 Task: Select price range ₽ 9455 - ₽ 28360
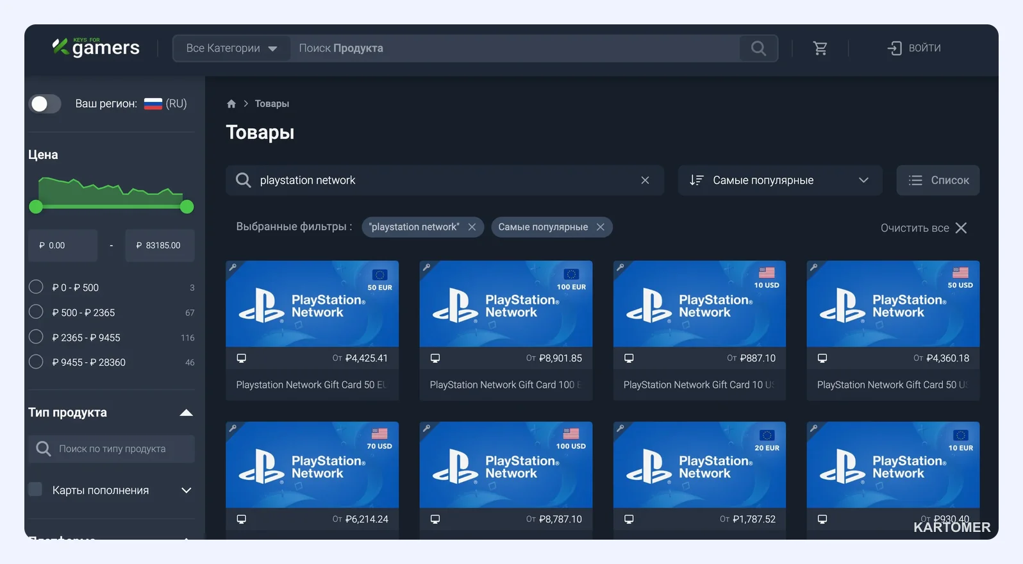click(x=36, y=362)
